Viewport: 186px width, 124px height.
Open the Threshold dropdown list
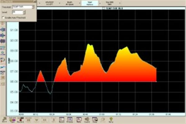[32, 6]
